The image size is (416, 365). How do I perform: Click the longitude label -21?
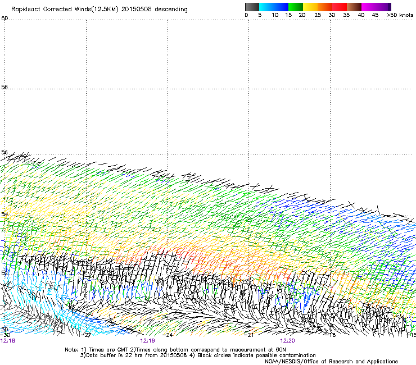(x=249, y=335)
